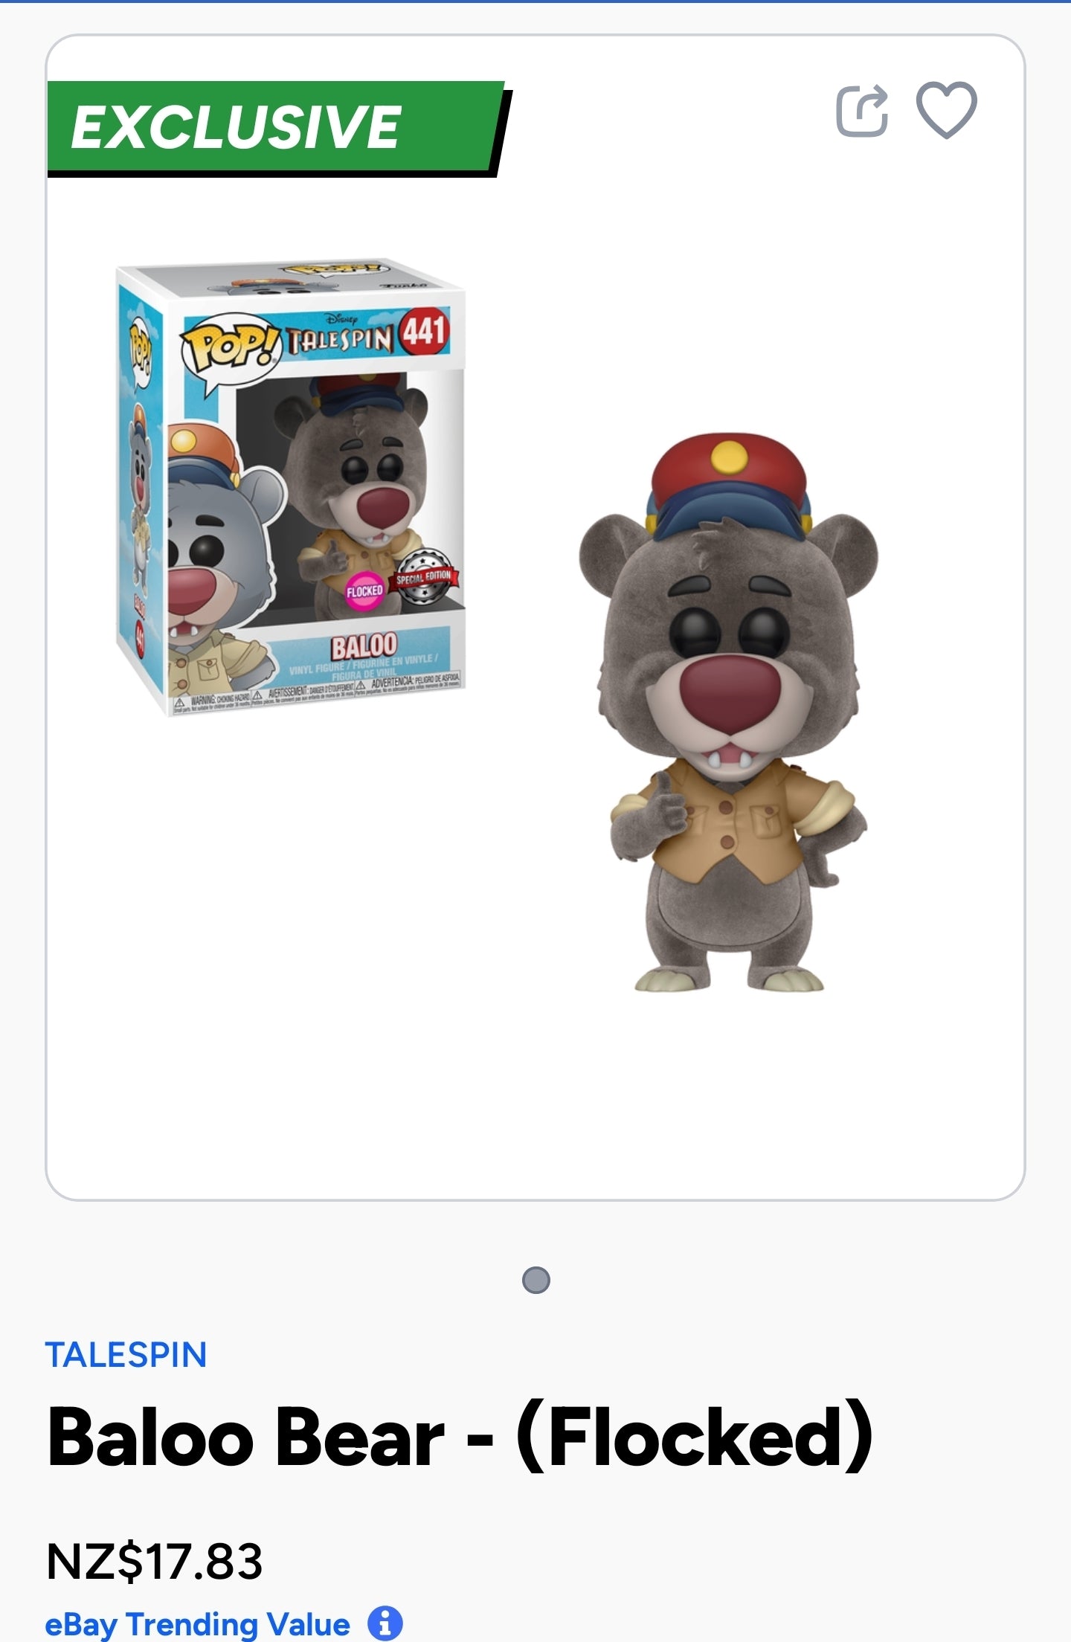Tap the boxed Funko Pop product image

291,487
